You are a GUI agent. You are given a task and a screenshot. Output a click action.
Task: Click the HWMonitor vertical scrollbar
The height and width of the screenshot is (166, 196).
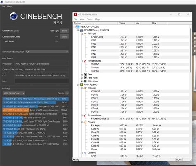[x=191, y=51]
